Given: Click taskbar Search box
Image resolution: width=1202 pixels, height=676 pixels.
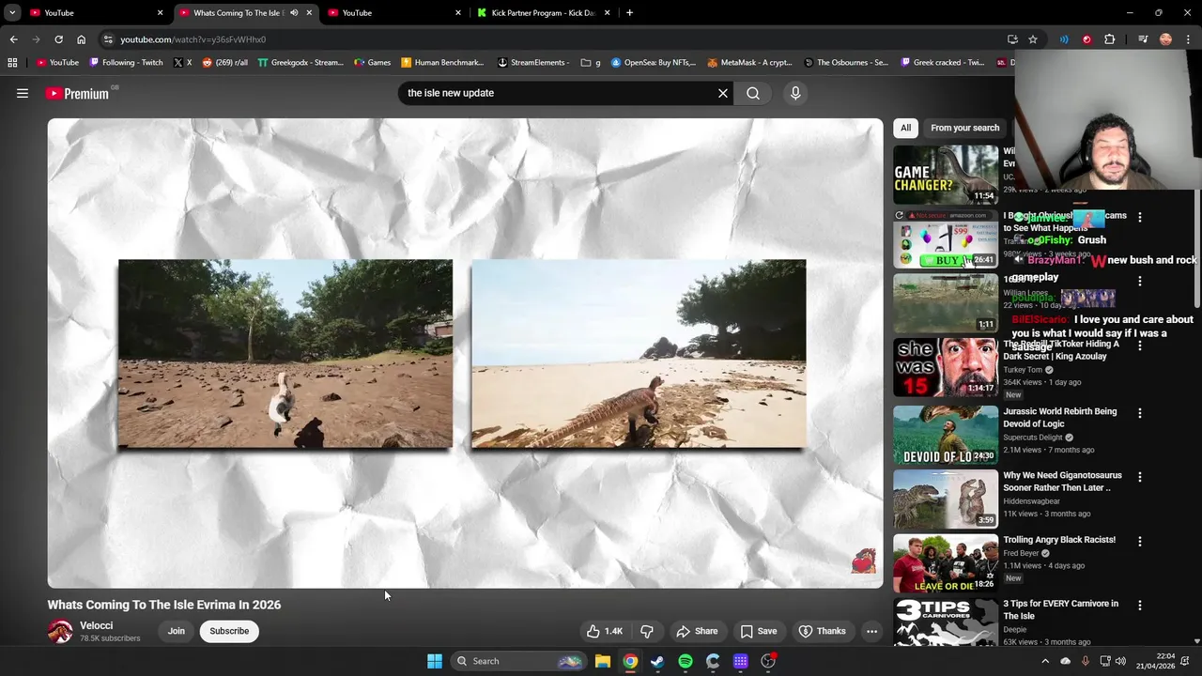Looking at the screenshot, I should point(518,661).
